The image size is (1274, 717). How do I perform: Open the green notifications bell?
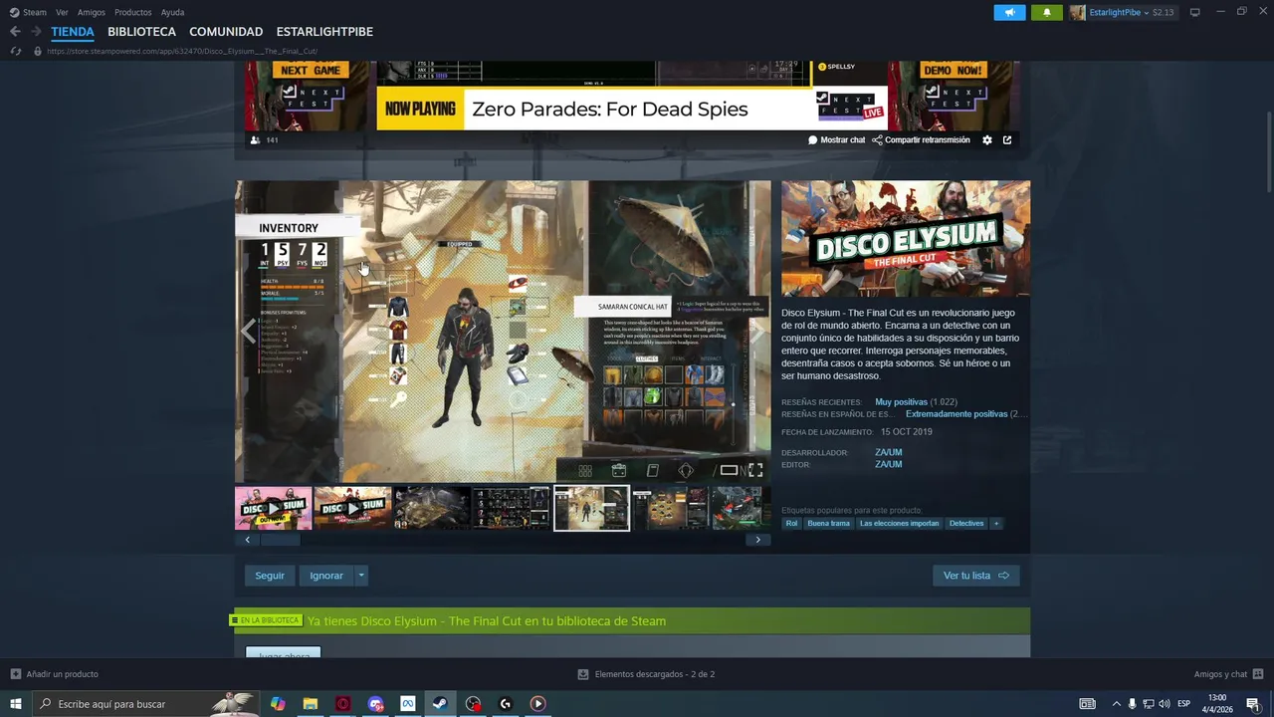point(1046,12)
